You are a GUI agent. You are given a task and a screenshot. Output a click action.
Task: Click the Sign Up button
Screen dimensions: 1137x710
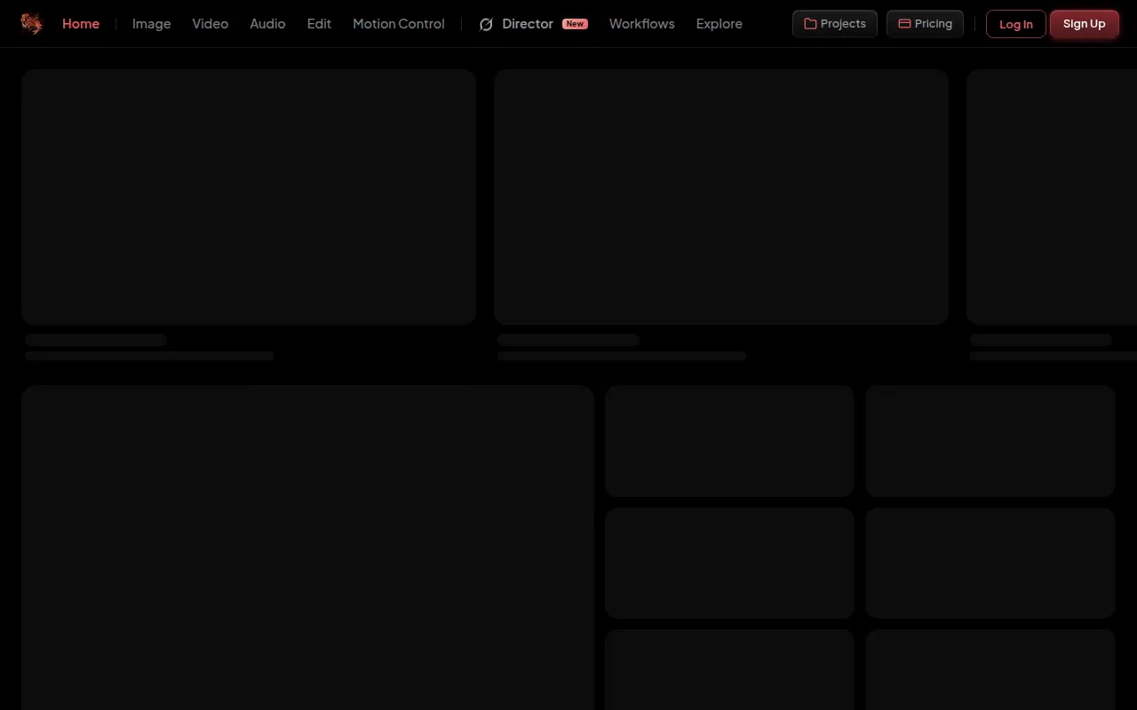pyautogui.click(x=1085, y=24)
